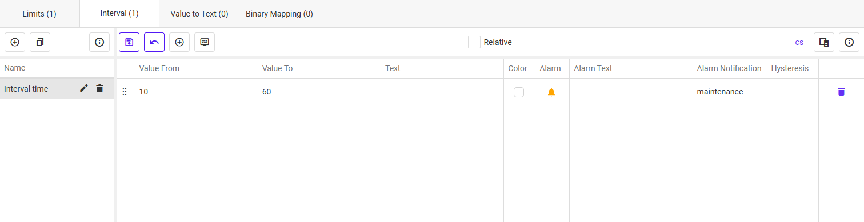Switch to the Limits (1) tab
864x222 pixels.
(x=39, y=14)
